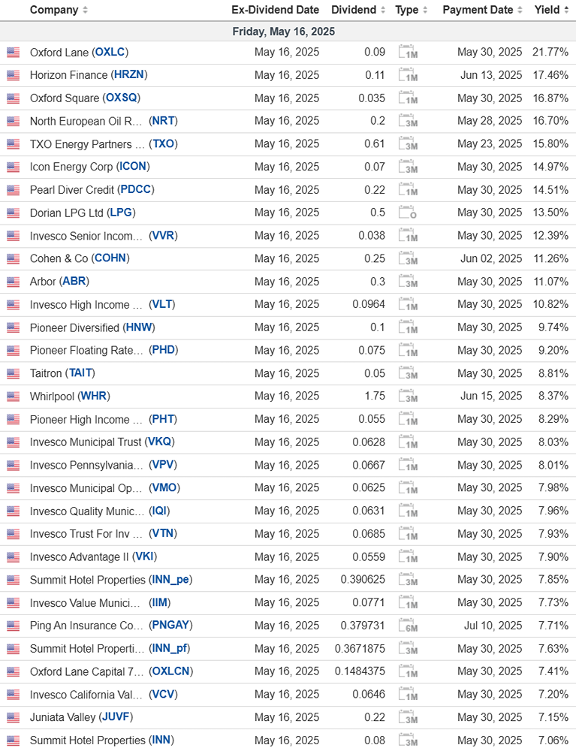Click the 1M type icon for Taitron
576x751 pixels.
[408, 373]
